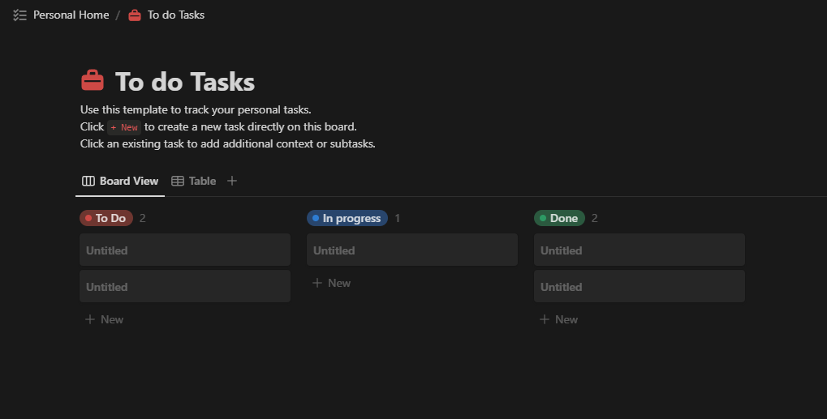The image size is (827, 419).
Task: Switch to the Table view tab
Action: (x=194, y=181)
